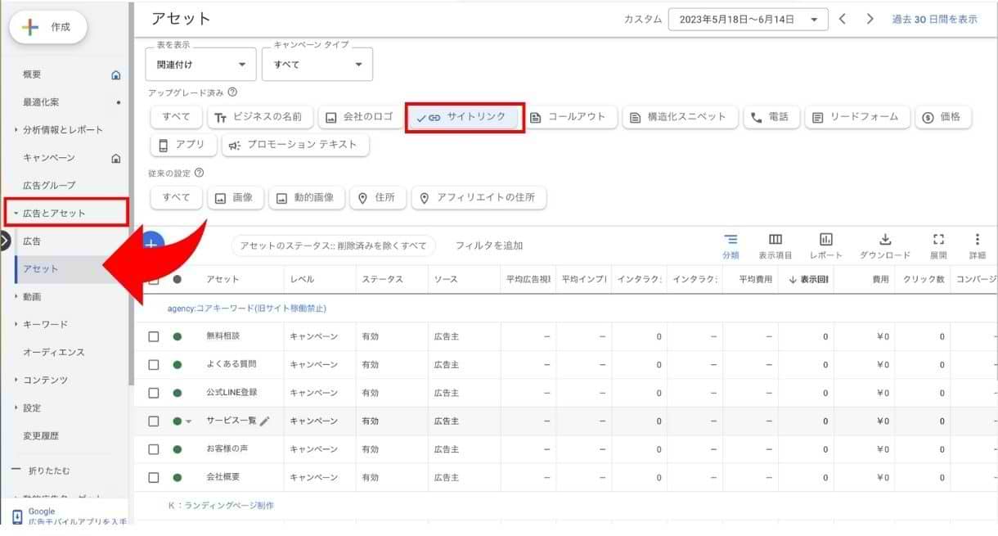
Task: Open the custom date range dropdown
Action: (x=747, y=20)
